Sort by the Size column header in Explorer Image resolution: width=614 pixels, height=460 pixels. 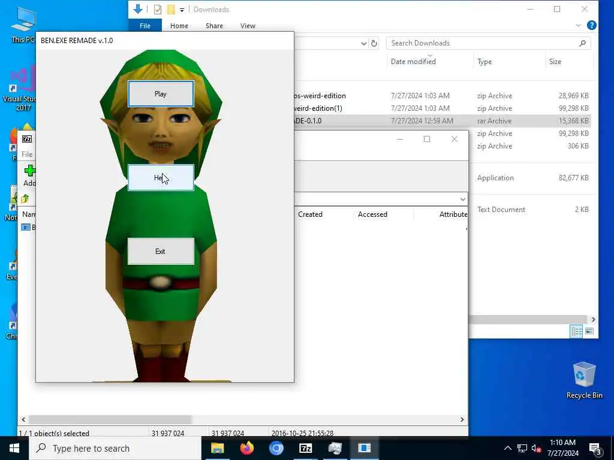(555, 62)
